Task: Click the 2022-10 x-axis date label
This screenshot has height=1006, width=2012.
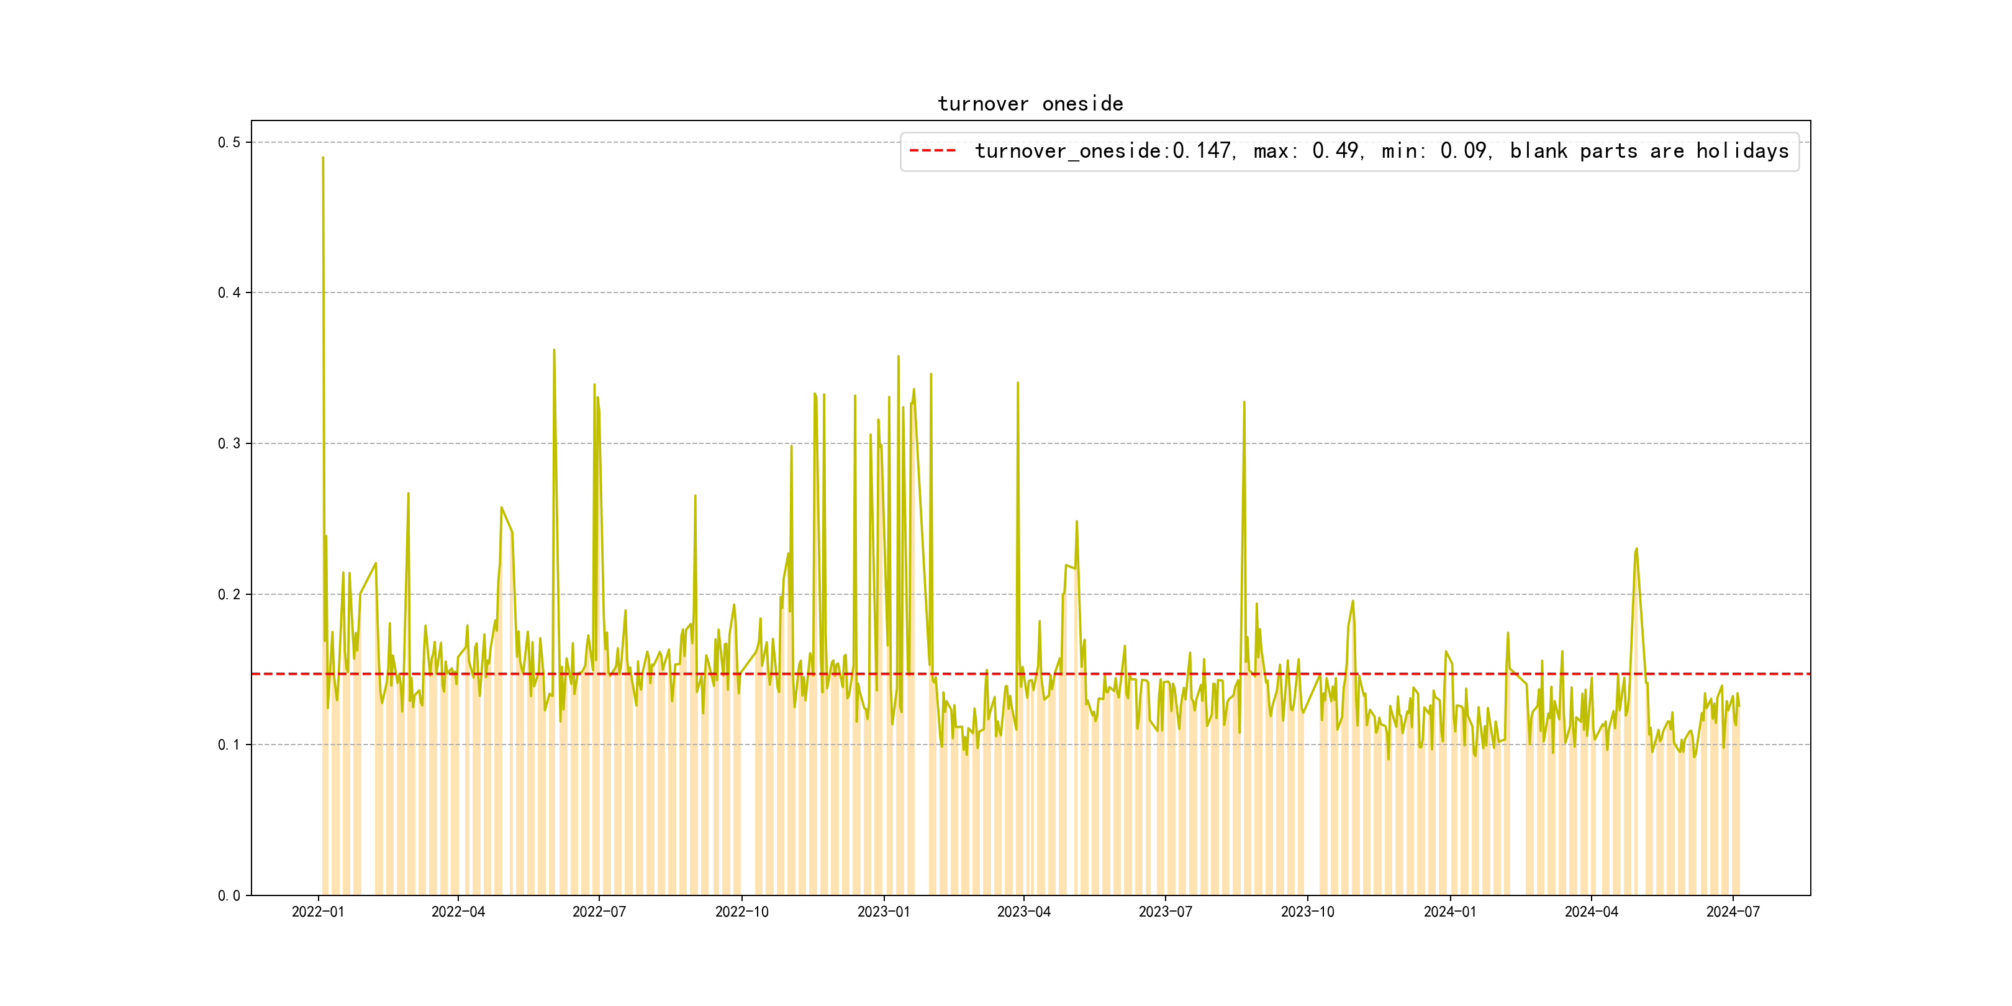Action: [741, 912]
